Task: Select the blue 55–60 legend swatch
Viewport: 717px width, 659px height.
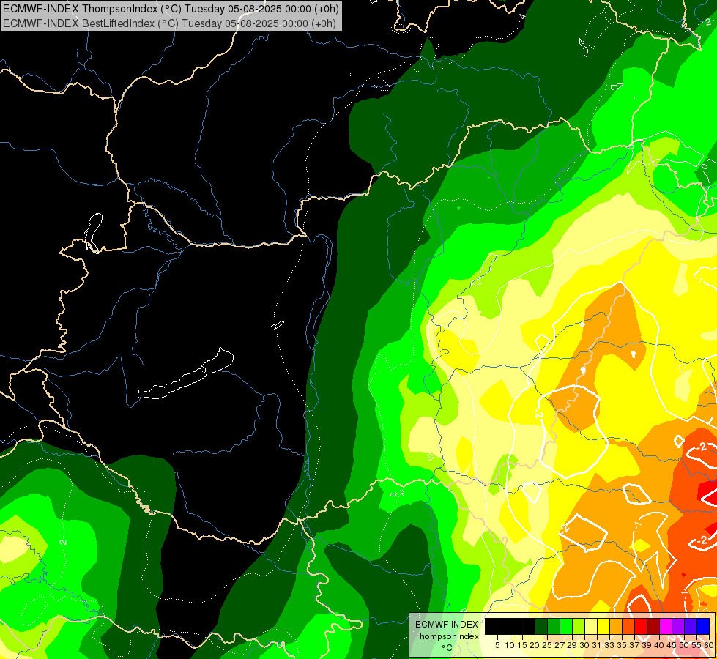Action: pyautogui.click(x=703, y=627)
